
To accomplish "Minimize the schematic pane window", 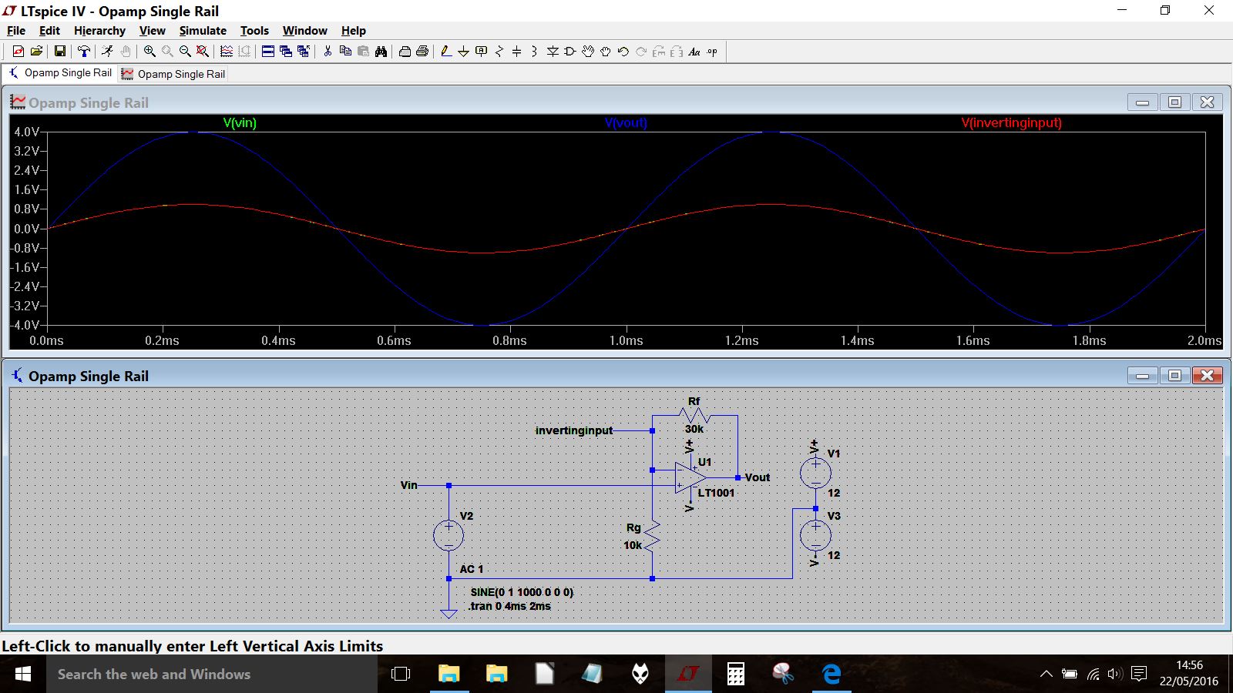I will point(1142,375).
